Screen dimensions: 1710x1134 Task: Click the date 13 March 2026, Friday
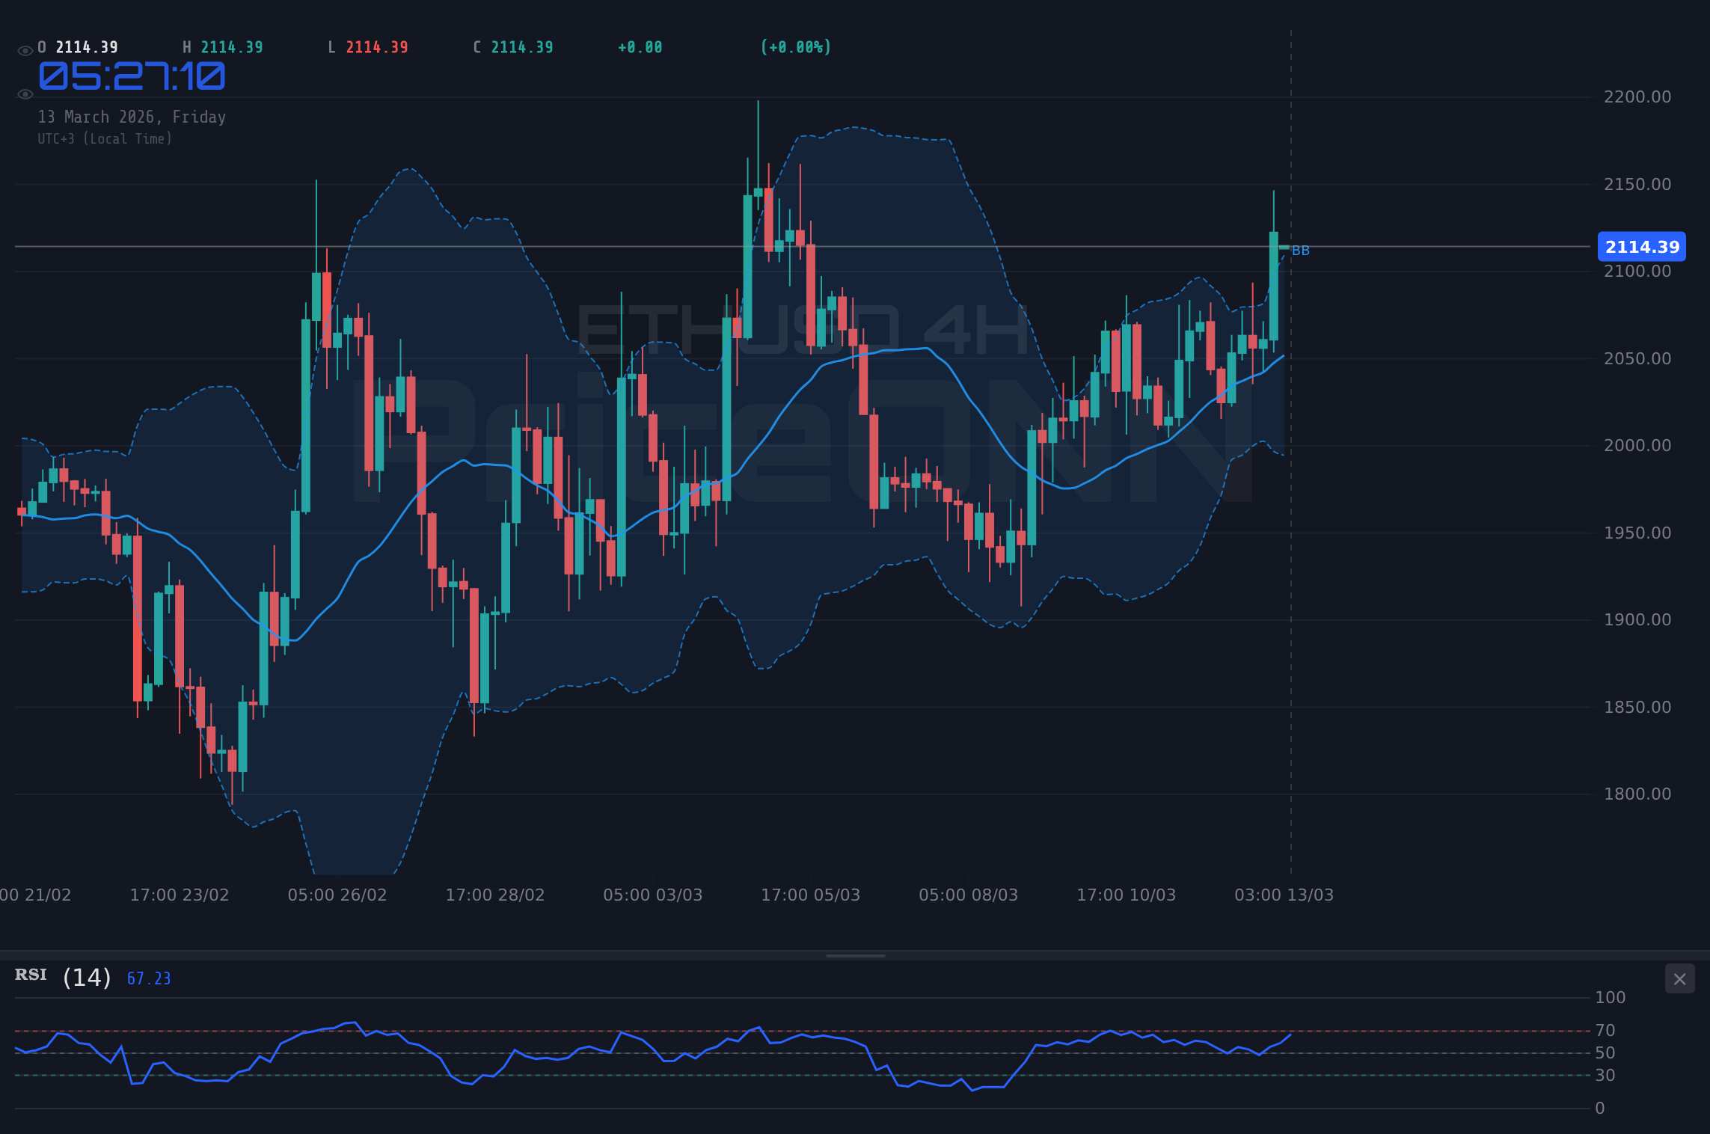point(132,117)
